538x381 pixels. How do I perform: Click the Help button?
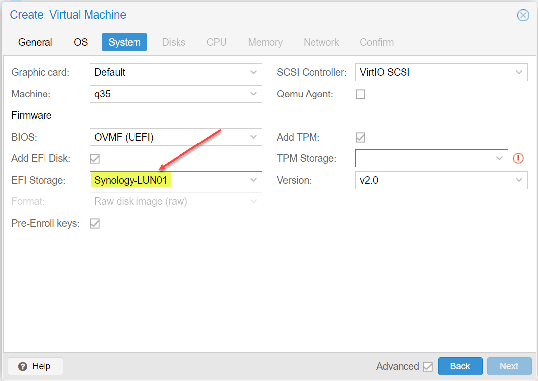35,366
